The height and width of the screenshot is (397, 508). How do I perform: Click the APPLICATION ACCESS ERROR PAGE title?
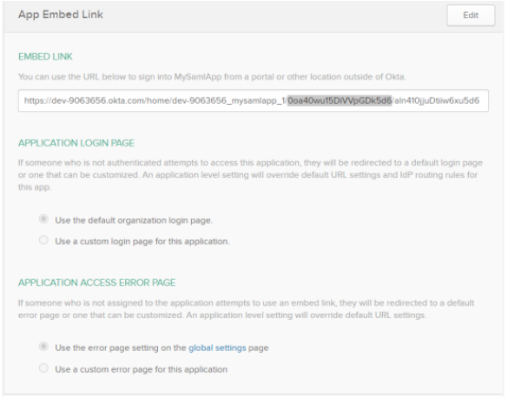[97, 283]
